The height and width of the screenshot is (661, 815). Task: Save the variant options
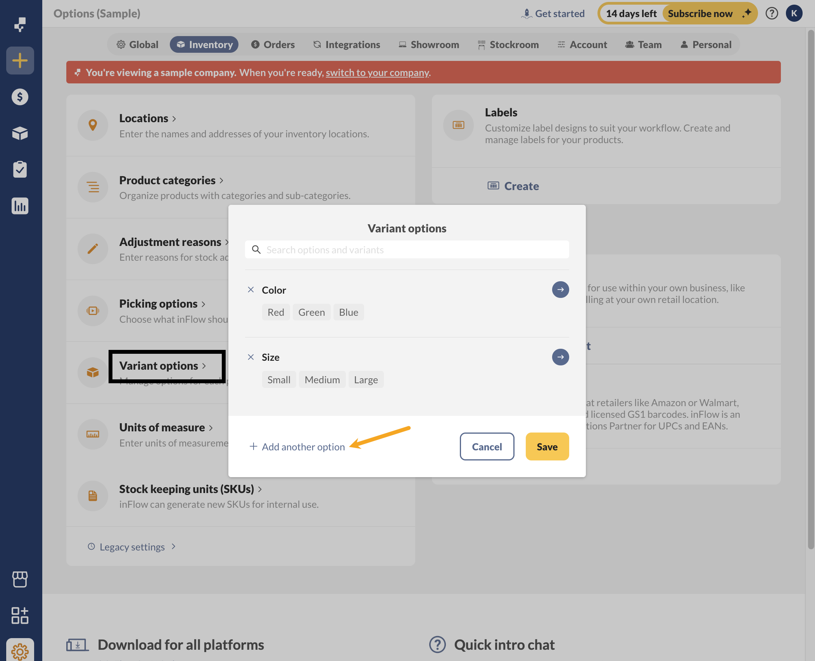pos(547,446)
